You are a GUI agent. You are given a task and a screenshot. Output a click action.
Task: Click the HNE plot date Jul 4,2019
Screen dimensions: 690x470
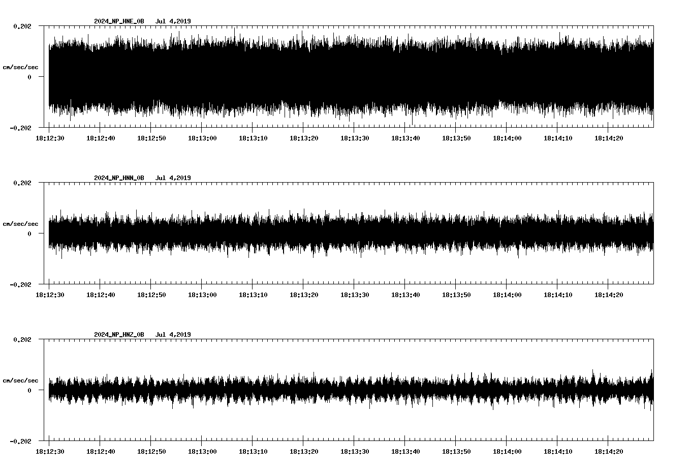tap(173, 21)
